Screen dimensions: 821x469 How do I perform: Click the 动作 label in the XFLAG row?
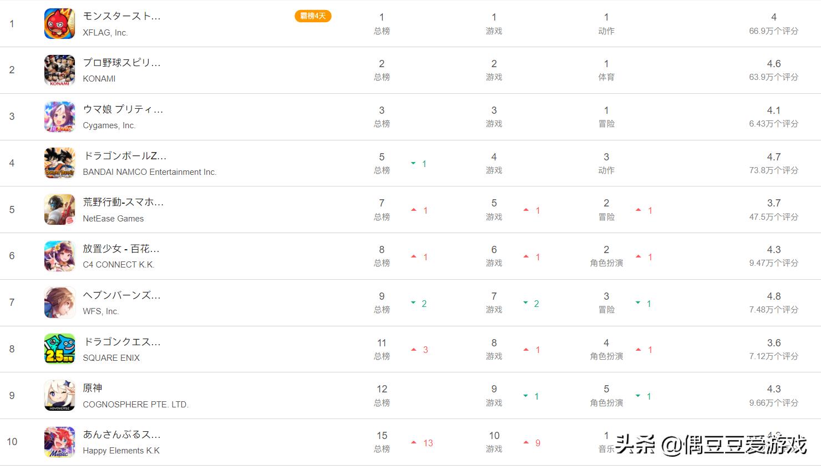606,31
